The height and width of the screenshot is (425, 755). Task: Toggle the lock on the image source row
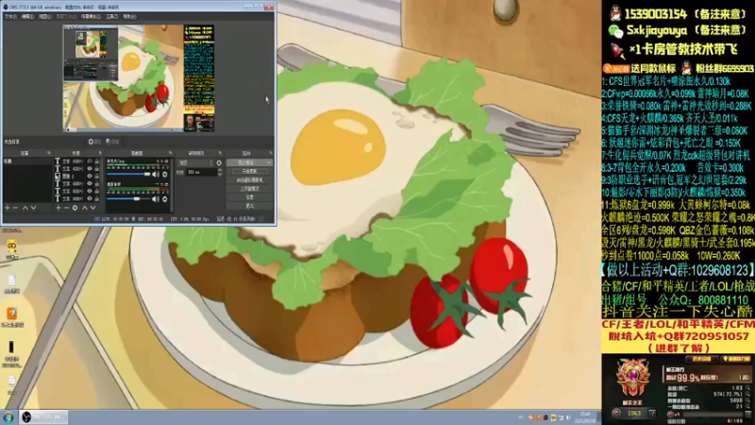tap(97, 177)
